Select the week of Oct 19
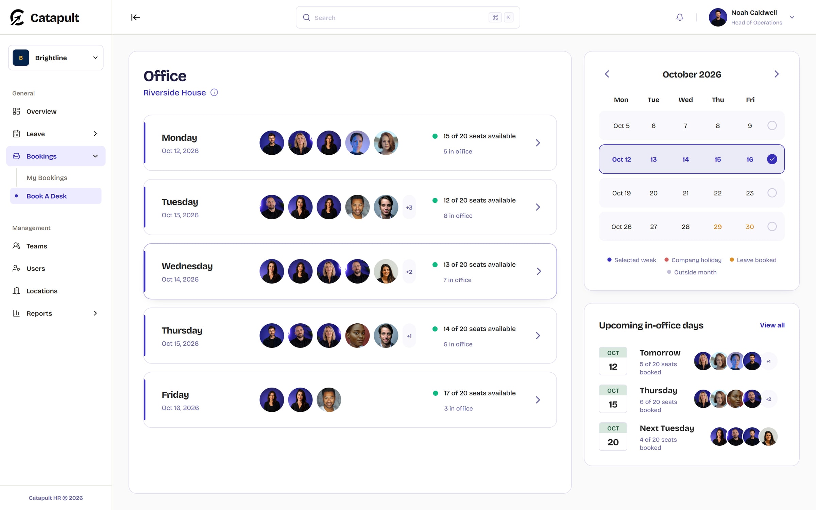The height and width of the screenshot is (510, 816). pos(772,193)
